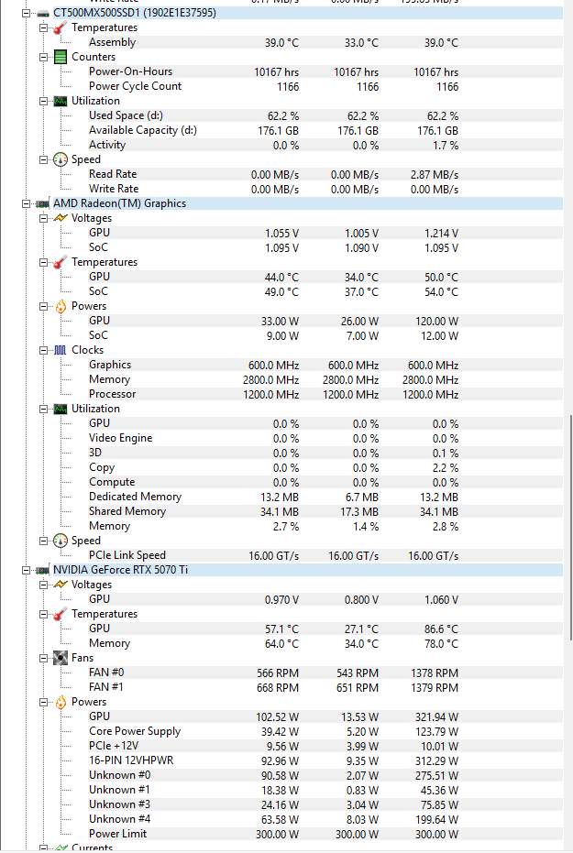573x853 pixels.
Task: Collapse the AMD Radeon(TM) Graphics node
Action: tap(26, 203)
